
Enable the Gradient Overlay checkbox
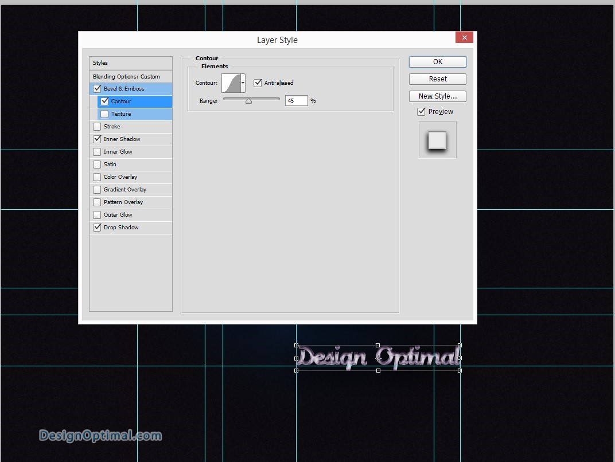click(x=98, y=189)
